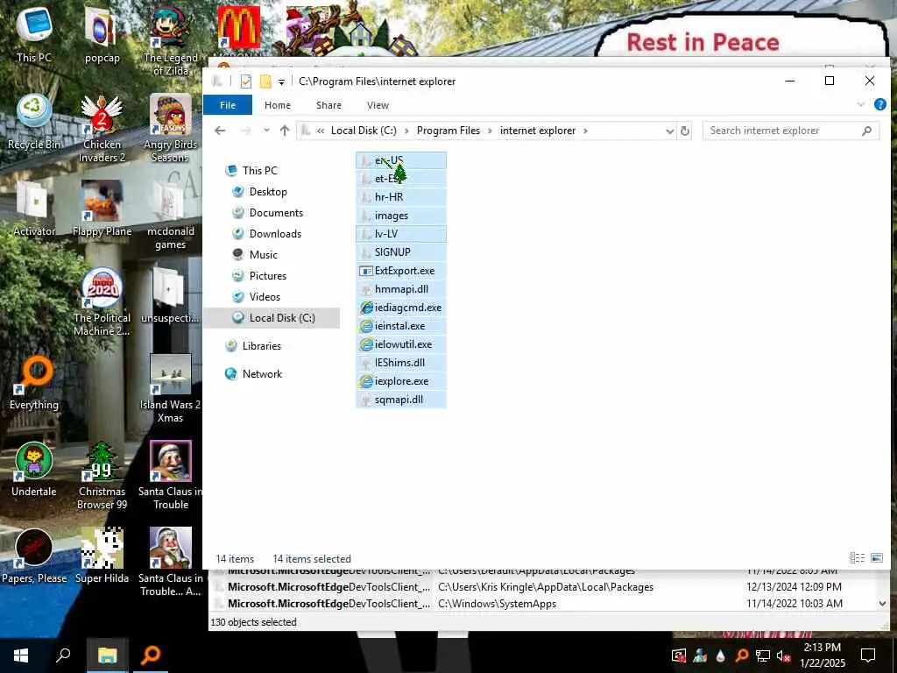Click the Search internet explorer box
The height and width of the screenshot is (673, 897).
[x=791, y=131]
